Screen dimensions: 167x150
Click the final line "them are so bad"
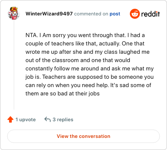coord(63,94)
